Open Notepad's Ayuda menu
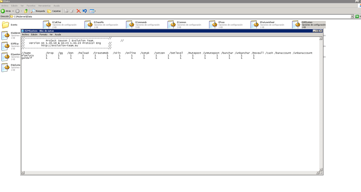 (58, 34)
